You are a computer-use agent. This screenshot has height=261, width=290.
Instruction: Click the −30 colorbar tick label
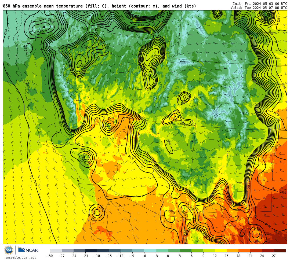[50, 256]
